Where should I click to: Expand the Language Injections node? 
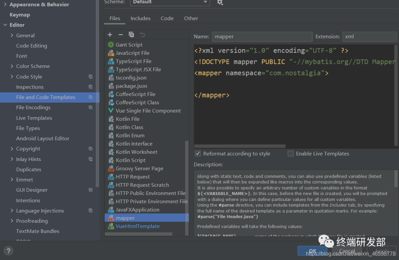click(12, 211)
